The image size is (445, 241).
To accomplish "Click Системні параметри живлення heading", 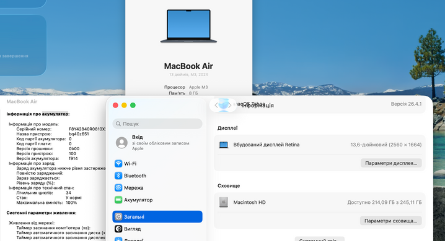I will [42, 213].
